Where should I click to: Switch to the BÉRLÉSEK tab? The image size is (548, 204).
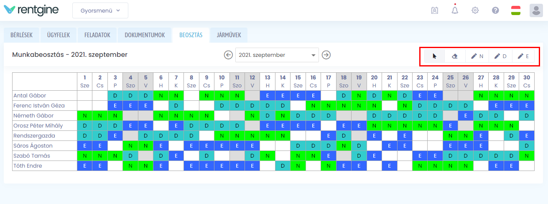tap(21, 35)
